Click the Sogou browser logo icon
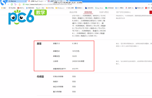Image resolution: width=152 pixels, height=98 pixels. click(x=3, y=3)
